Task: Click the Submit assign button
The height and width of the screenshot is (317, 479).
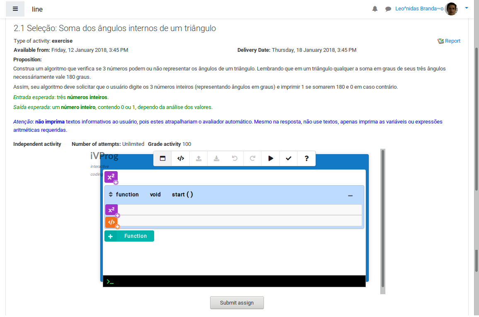Action: (x=237, y=303)
